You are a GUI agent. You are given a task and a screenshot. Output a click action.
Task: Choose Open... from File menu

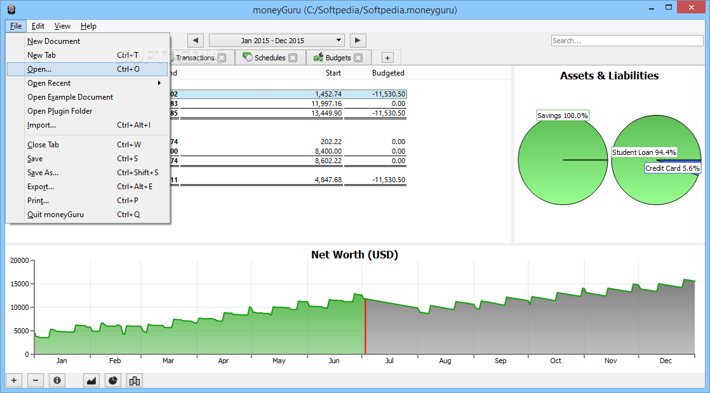pyautogui.click(x=88, y=69)
